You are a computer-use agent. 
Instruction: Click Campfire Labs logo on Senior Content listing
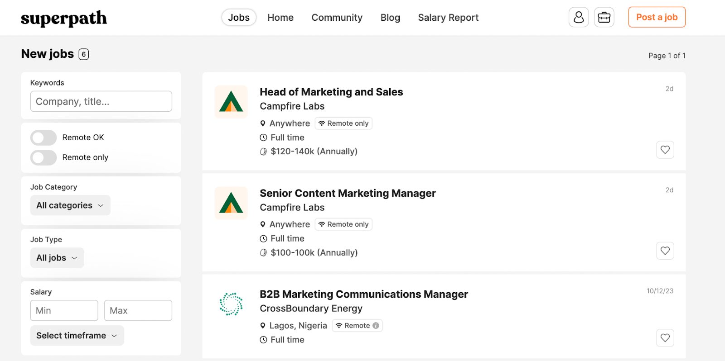pyautogui.click(x=231, y=203)
